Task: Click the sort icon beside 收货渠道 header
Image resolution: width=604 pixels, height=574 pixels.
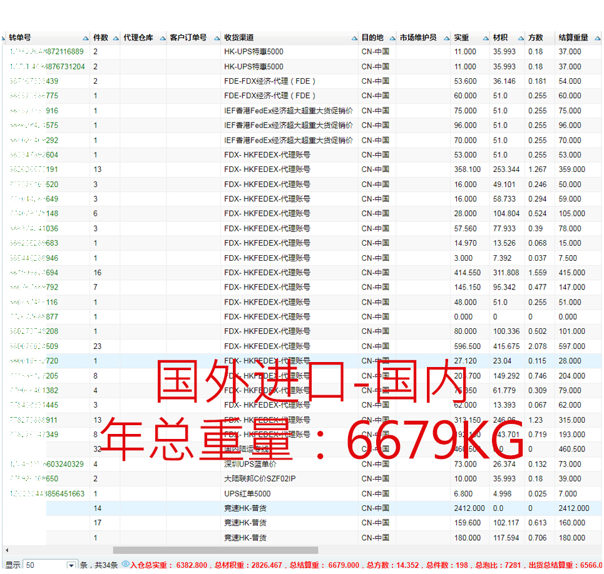Action: coord(354,38)
